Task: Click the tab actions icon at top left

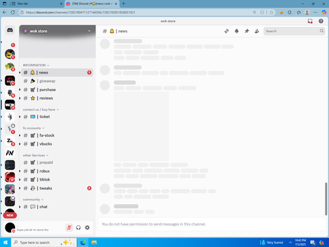Action: pyautogui.click(x=5, y=4)
